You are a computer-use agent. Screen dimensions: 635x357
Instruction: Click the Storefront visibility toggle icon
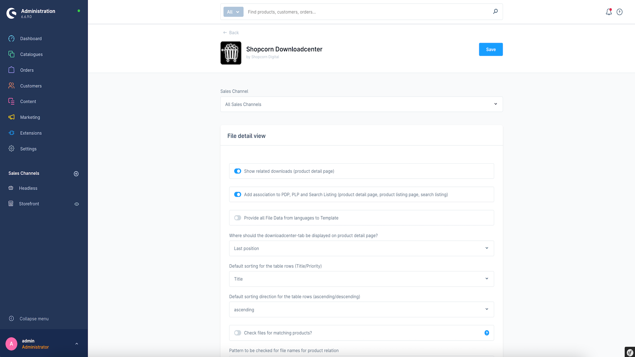click(77, 204)
